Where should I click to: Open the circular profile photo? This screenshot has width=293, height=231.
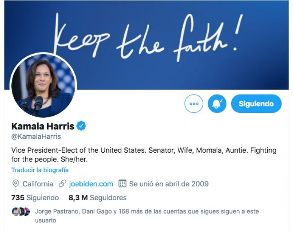pos(44,85)
